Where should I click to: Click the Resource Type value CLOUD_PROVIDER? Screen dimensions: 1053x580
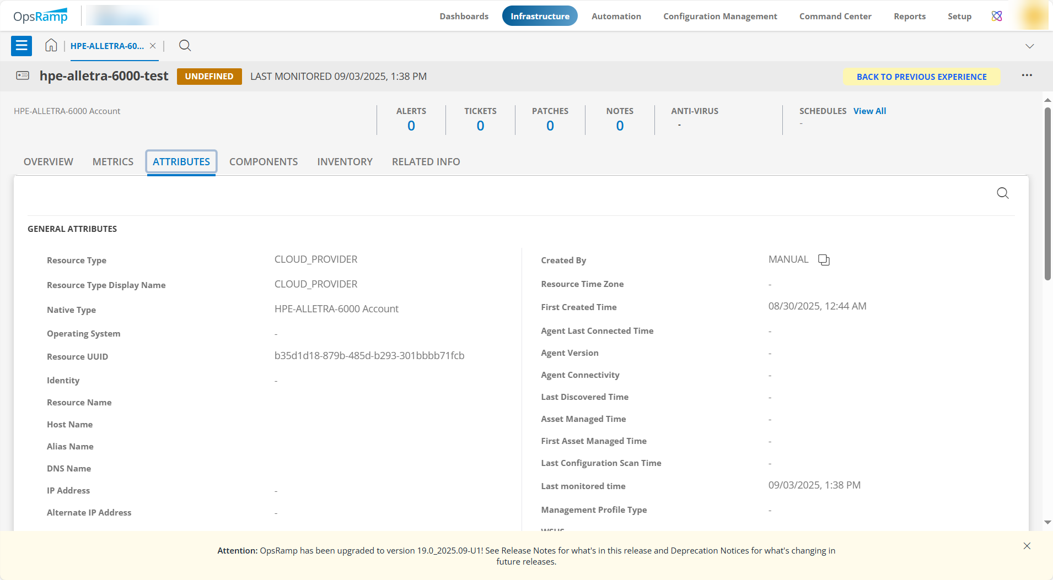click(316, 259)
